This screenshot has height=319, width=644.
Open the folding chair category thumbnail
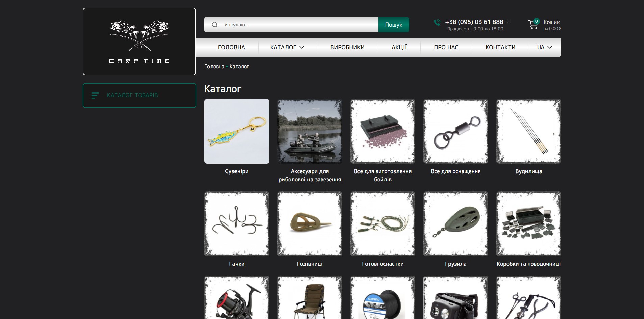pyautogui.click(x=310, y=297)
